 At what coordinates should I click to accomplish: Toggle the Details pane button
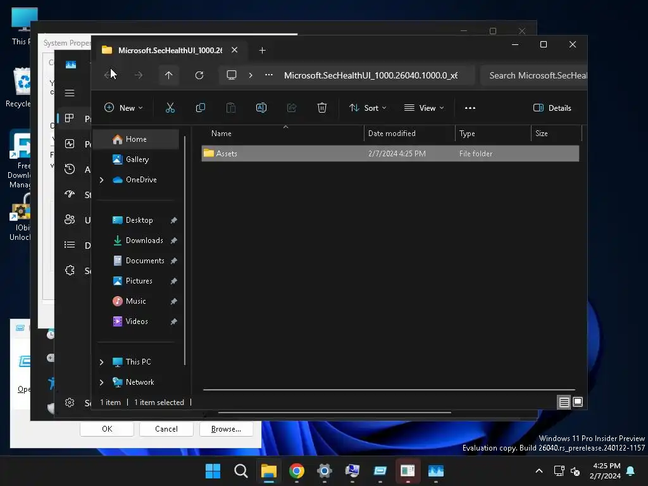tap(552, 108)
